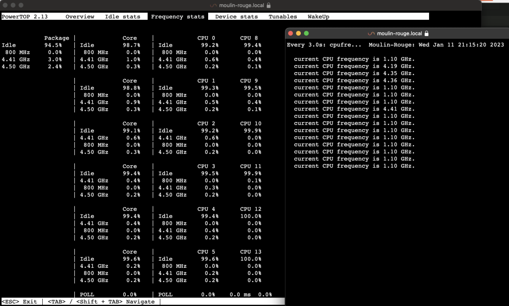Click the front window title moulin-rouge.local

pyautogui.click(x=399, y=34)
